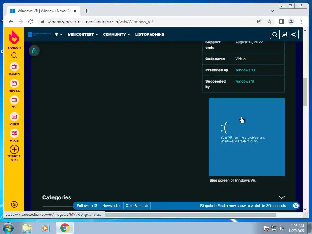The height and width of the screenshot is (234, 312).
Task: Open the network tray icon
Action: 274,228
